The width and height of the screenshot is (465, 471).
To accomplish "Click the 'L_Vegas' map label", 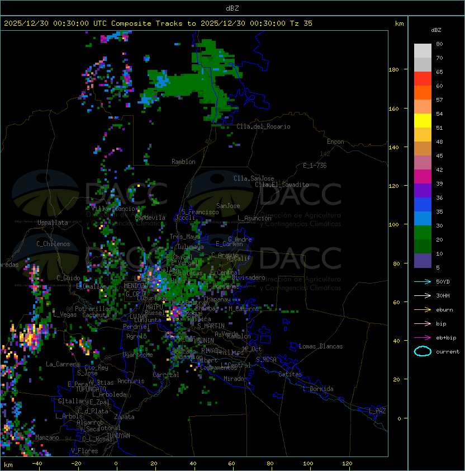I will tap(65, 314).
